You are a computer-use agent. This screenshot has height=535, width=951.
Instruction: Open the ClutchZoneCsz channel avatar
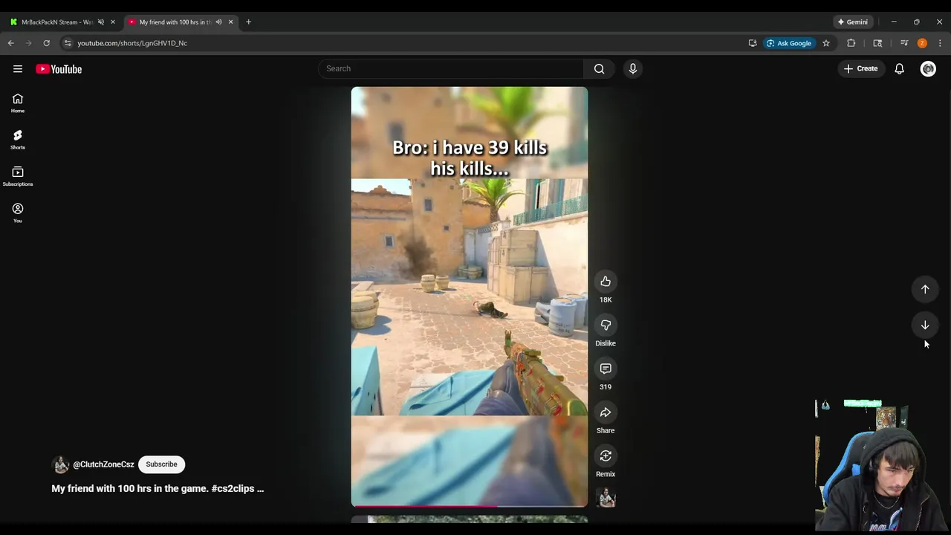click(x=60, y=465)
